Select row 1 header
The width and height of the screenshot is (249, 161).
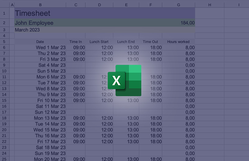click(5, 13)
